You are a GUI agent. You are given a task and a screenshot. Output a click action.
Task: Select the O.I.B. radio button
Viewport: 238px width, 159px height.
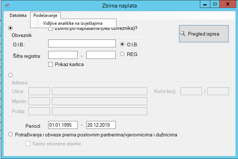122,44
